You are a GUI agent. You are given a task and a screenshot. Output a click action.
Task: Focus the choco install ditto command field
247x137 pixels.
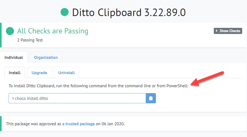tap(77, 98)
